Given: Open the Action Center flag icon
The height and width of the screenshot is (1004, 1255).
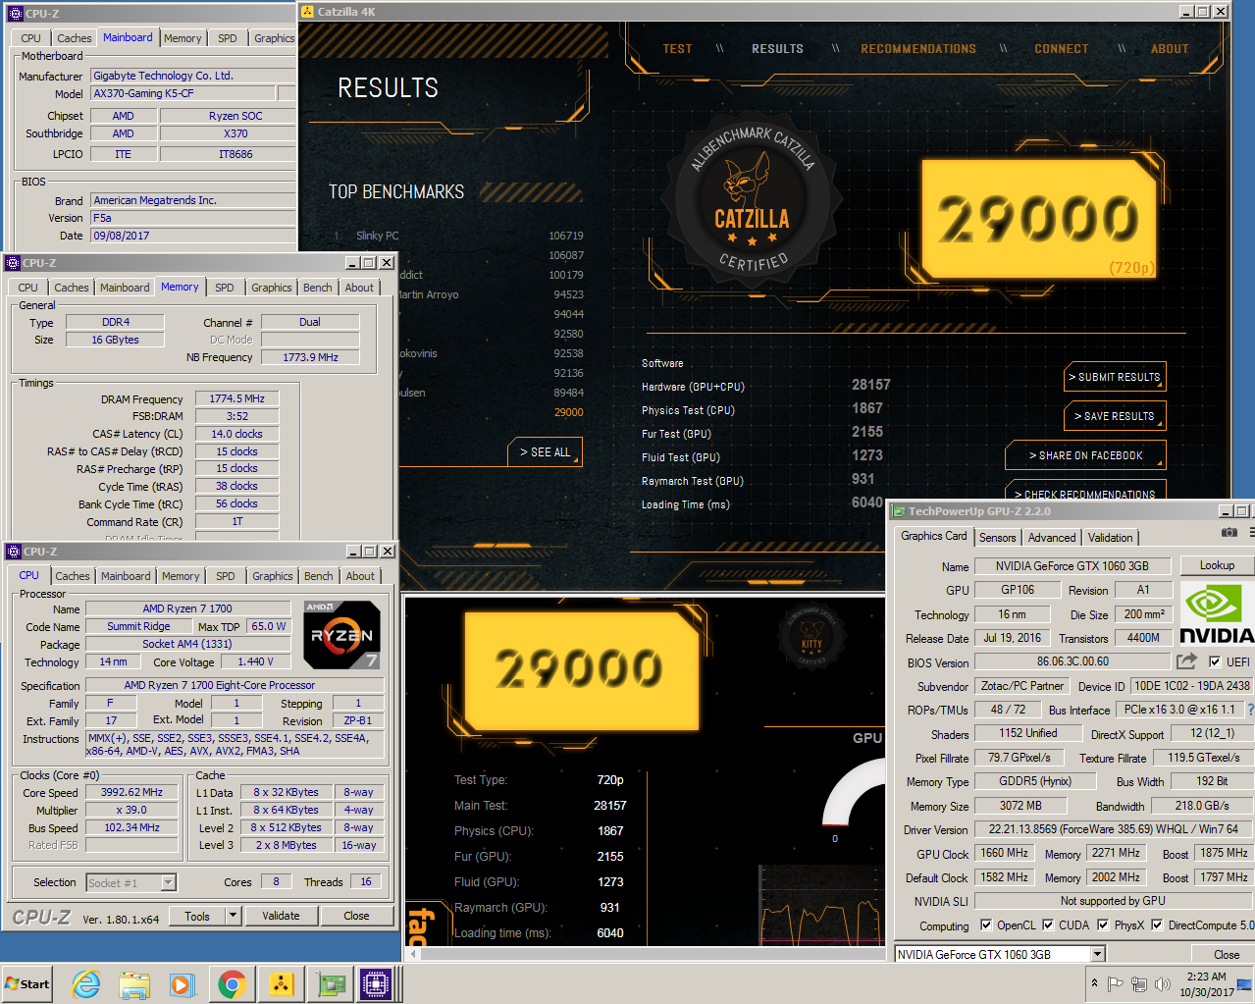Looking at the screenshot, I should point(1115,983).
